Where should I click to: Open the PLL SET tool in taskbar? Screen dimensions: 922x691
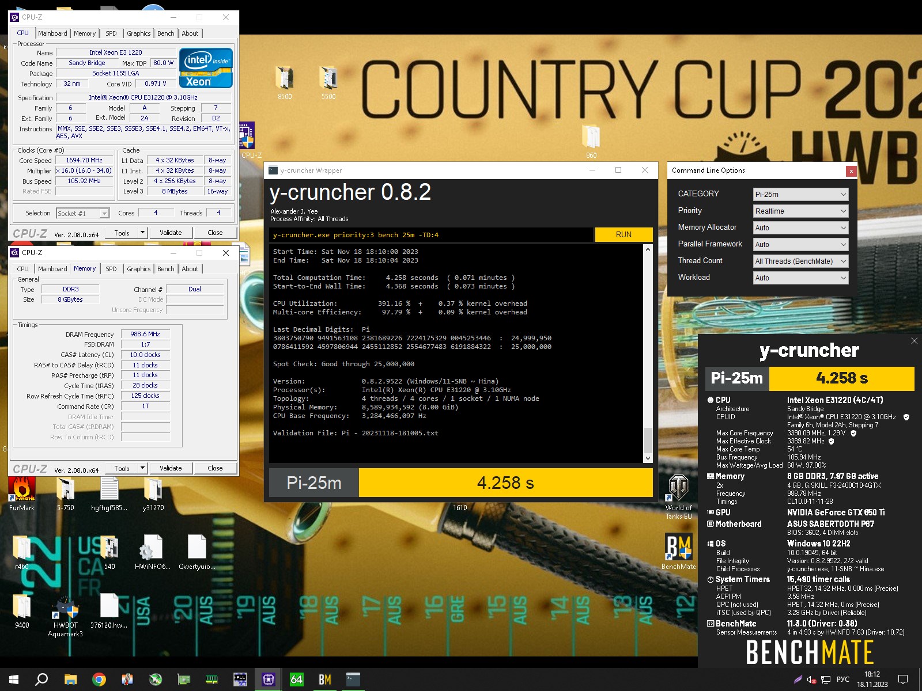[240, 679]
